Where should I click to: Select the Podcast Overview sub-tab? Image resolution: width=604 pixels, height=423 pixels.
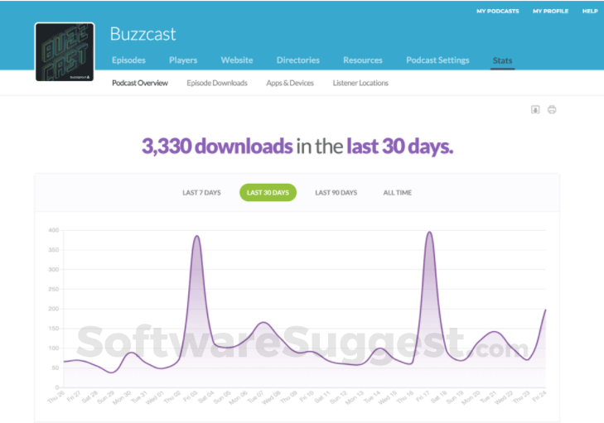[x=140, y=83]
